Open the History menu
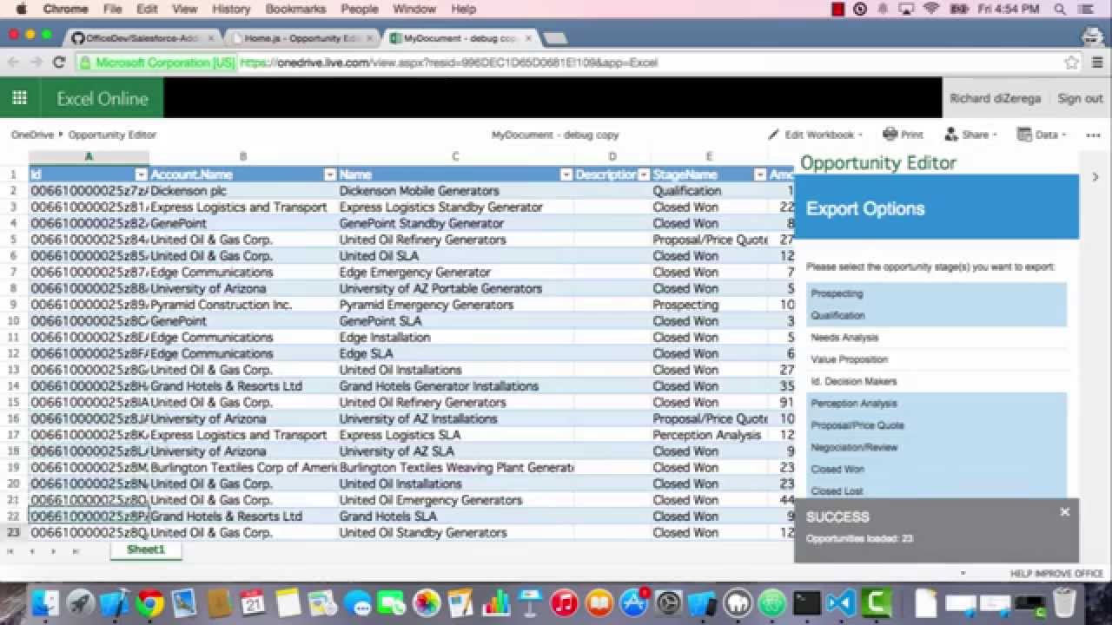The image size is (1112, 625). tap(231, 9)
